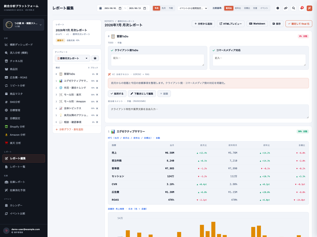317x237 pixels.
Task: Open 流入分析 (横断) in sidebar
Action: pyautogui.click(x=24, y=53)
